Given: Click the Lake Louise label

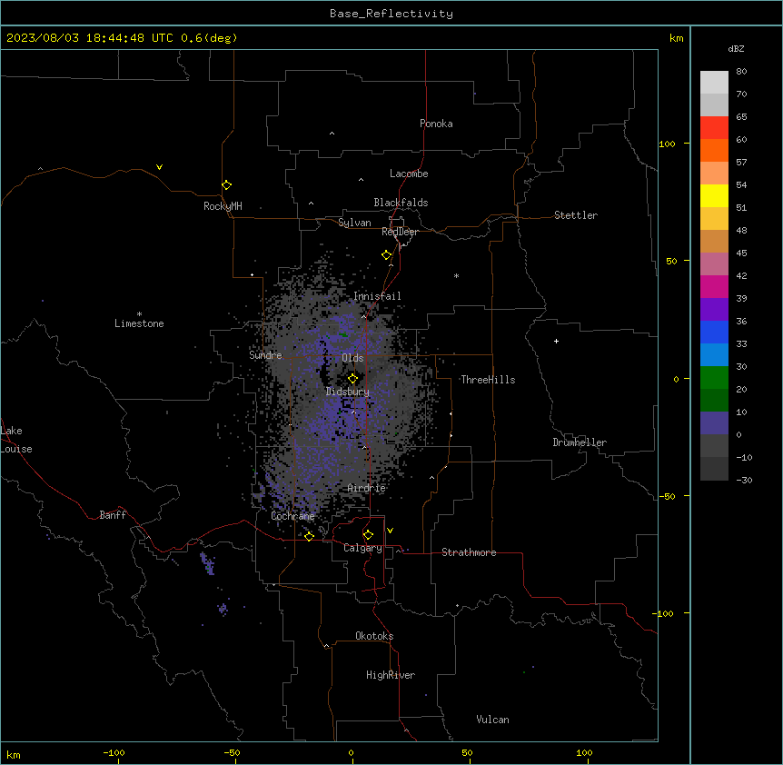Looking at the screenshot, I should coord(16,440).
